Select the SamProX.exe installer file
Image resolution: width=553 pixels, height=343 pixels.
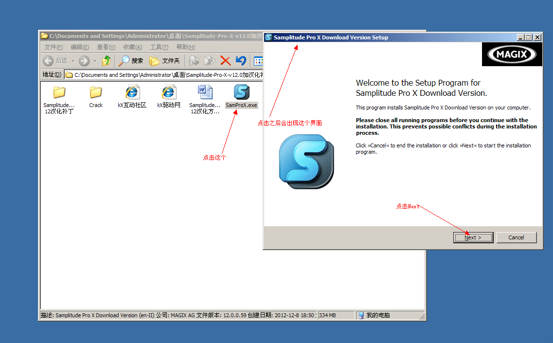click(x=242, y=97)
